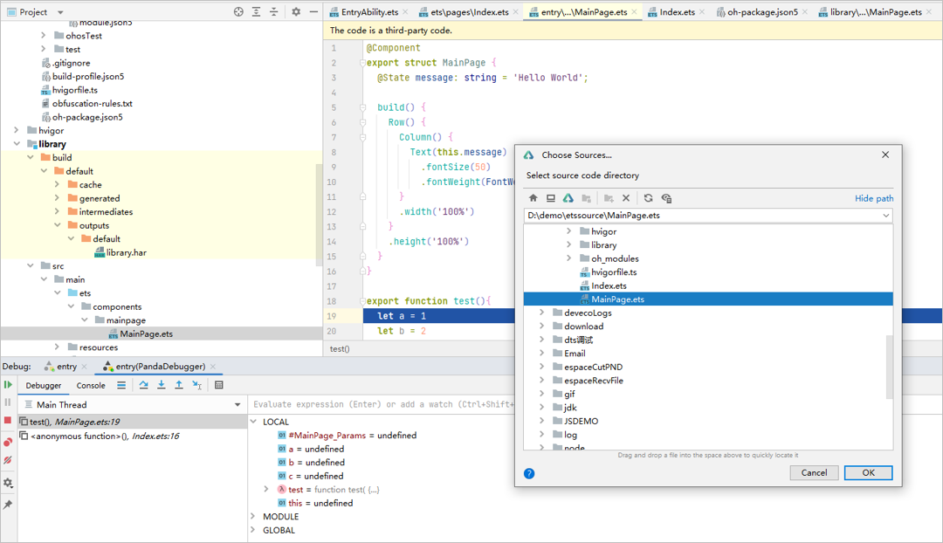Click the Hide path link
The image size is (943, 543).
click(874, 198)
